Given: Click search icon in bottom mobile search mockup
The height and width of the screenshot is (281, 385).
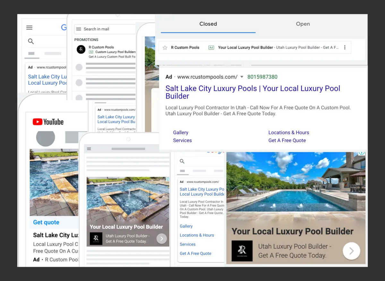Looking at the screenshot, I should coord(182,161).
